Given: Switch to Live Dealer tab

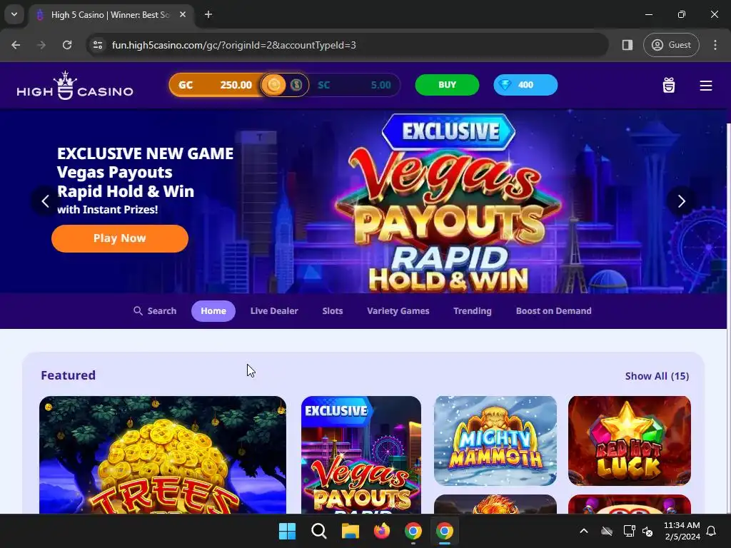Looking at the screenshot, I should (x=274, y=311).
